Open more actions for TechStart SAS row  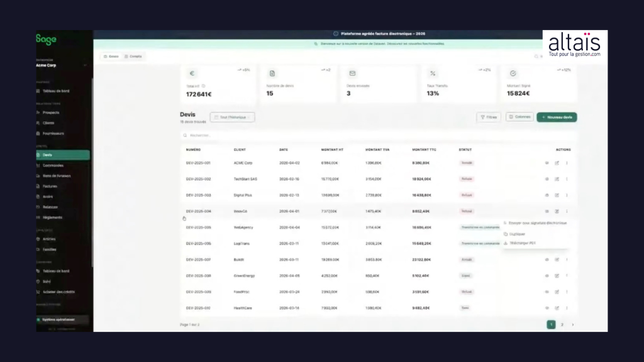pyautogui.click(x=567, y=179)
